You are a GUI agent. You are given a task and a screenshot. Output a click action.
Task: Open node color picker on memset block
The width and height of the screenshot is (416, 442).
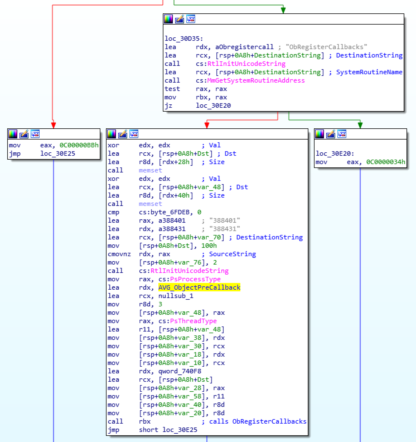[x=112, y=134]
